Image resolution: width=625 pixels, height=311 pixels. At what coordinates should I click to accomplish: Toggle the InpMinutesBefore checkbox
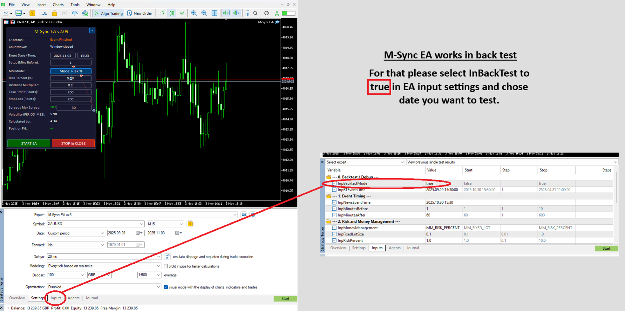(334, 209)
